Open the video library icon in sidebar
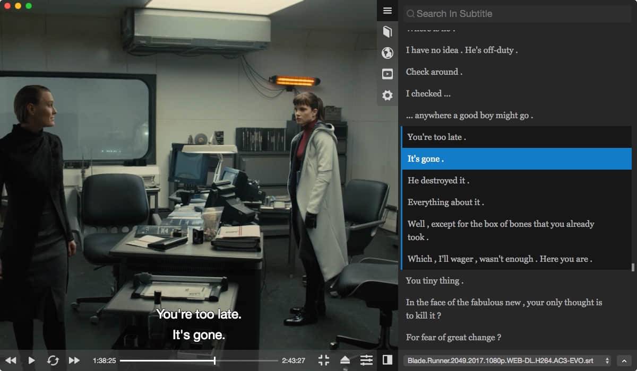This screenshot has height=371, width=637. (388, 74)
